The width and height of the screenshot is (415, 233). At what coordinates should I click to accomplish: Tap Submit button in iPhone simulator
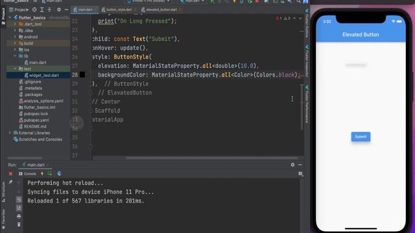pos(361,137)
